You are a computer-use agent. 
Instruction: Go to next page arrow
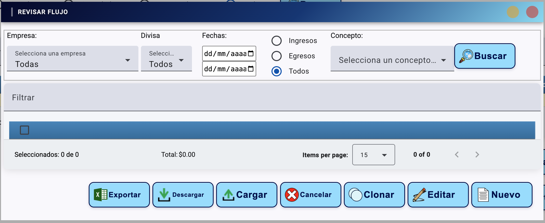click(x=477, y=155)
